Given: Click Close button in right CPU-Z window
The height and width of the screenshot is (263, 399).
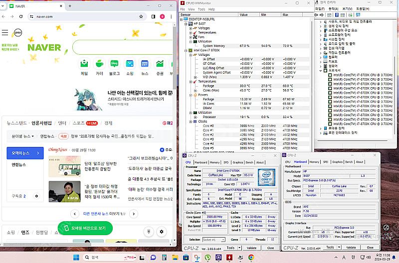Looking at the screenshot, I should (370, 247).
